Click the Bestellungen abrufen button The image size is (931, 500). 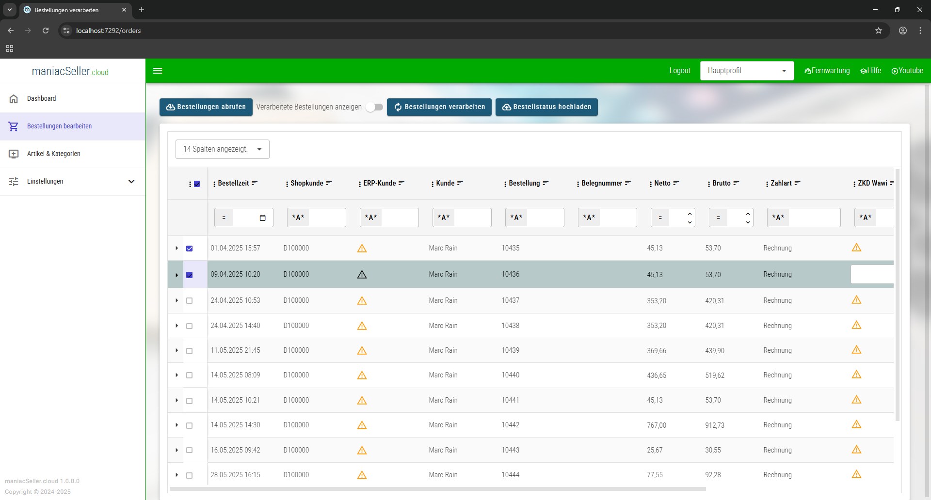[206, 107]
